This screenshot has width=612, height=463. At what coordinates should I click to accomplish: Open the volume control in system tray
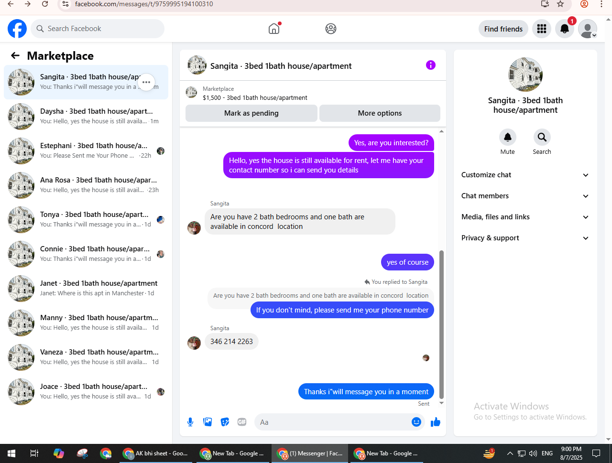(533, 453)
